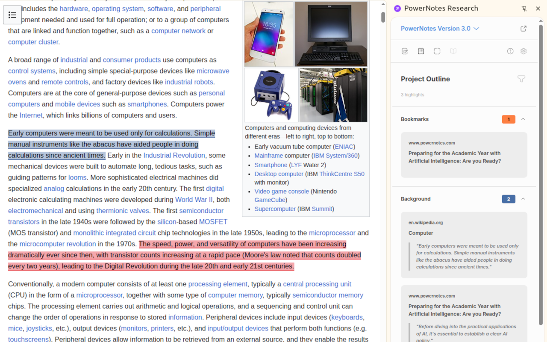The image size is (547, 342).
Task: Click the orange Bookmarks count badge
Action: (509, 119)
